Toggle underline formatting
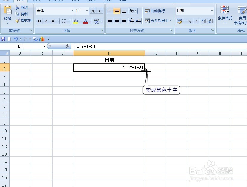Image resolution: width=247 pixels, height=187 pixels. pos(52,21)
